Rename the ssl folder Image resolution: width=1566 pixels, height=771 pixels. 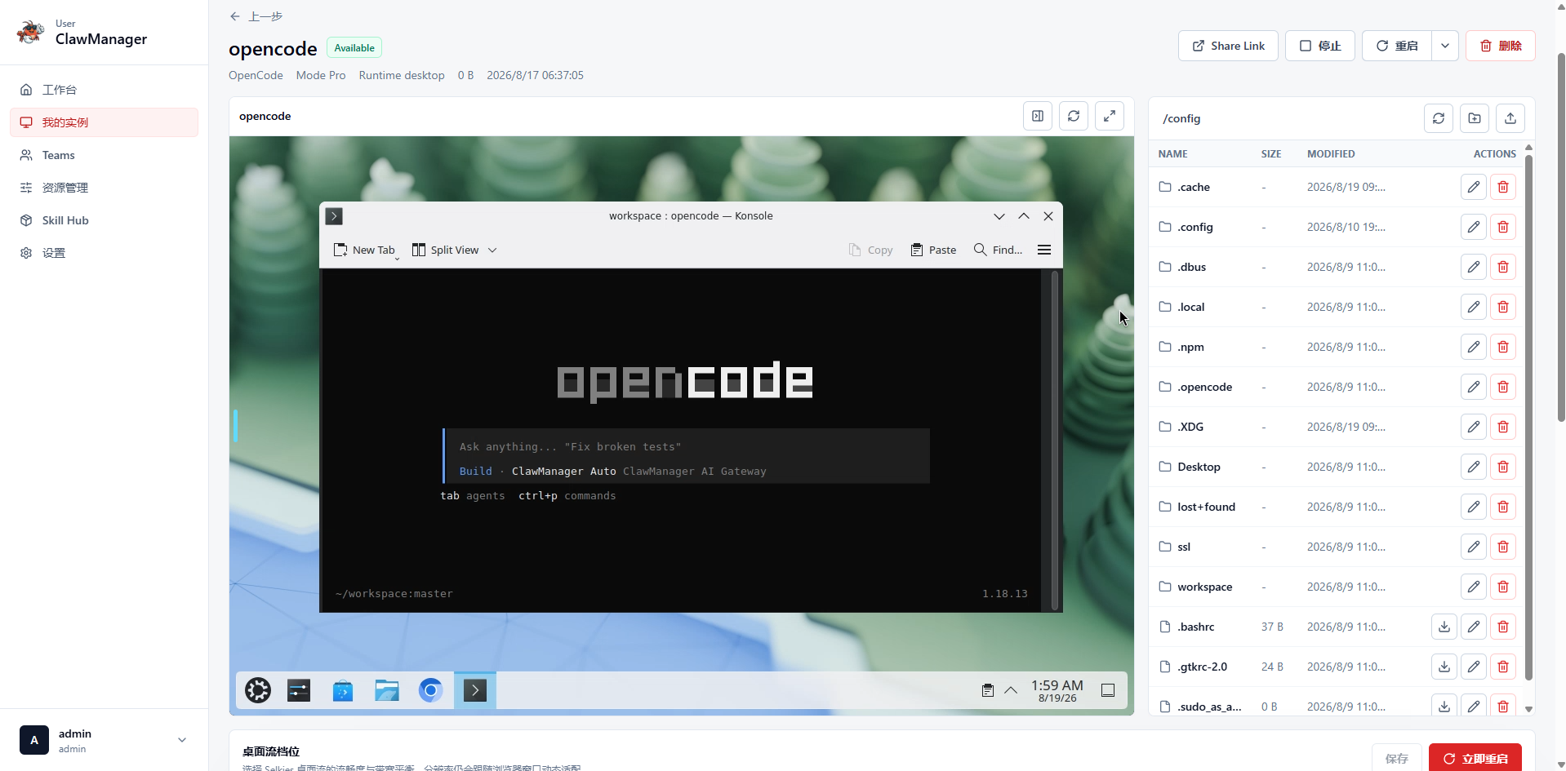[x=1474, y=547]
